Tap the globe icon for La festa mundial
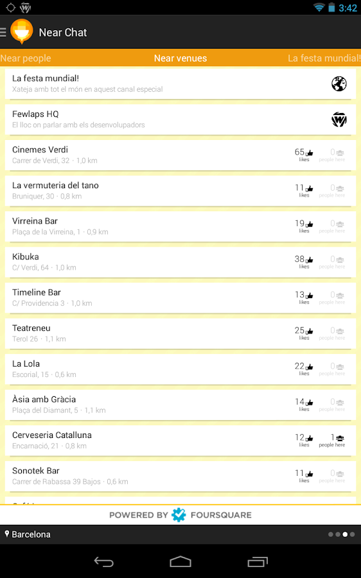Screen dimensions: 361x578 click(x=339, y=83)
